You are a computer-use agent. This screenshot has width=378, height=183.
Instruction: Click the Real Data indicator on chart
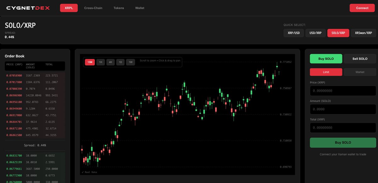(x=89, y=172)
